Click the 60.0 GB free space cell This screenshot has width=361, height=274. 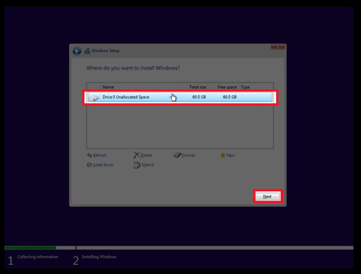coord(230,97)
